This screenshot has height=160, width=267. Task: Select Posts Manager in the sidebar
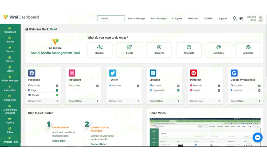point(10,79)
